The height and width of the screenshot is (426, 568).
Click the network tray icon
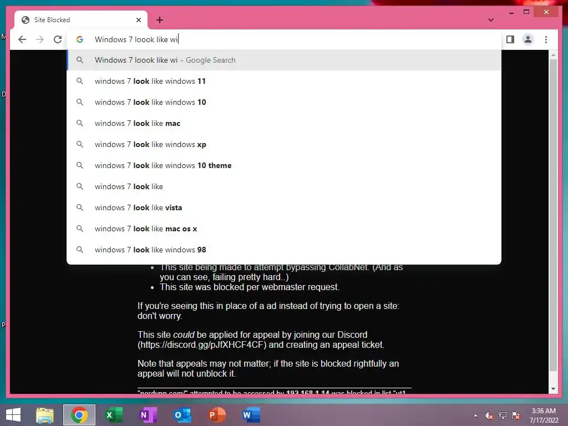point(503,415)
